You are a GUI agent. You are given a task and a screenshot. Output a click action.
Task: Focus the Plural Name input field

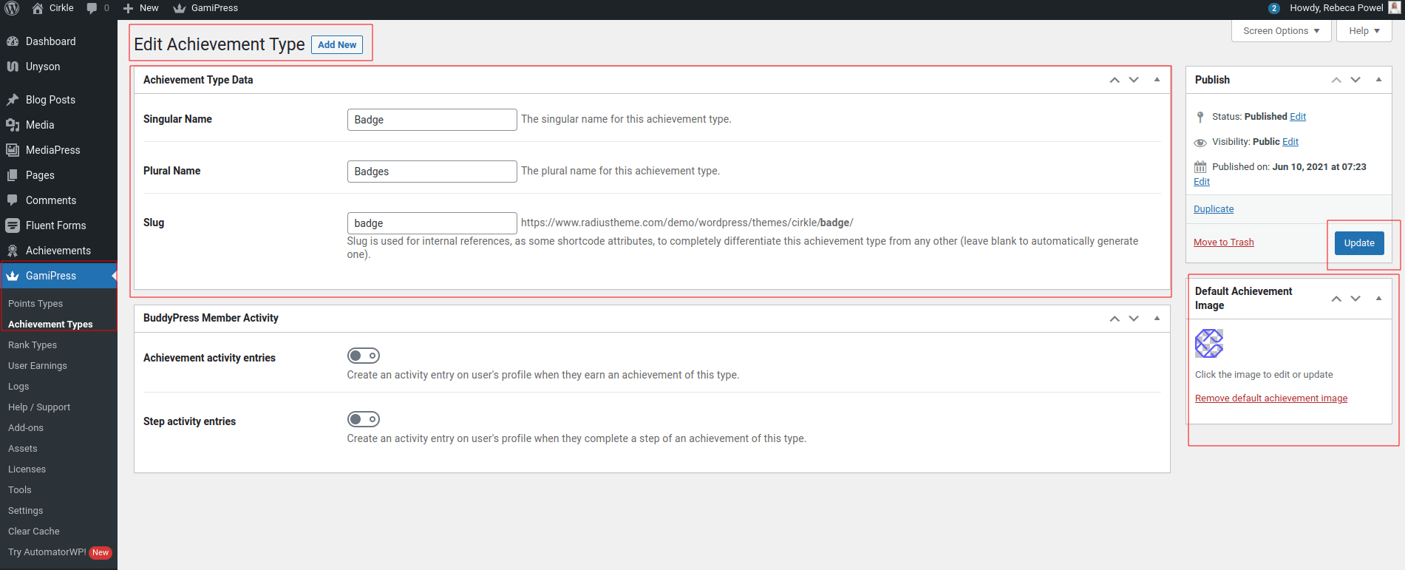432,172
